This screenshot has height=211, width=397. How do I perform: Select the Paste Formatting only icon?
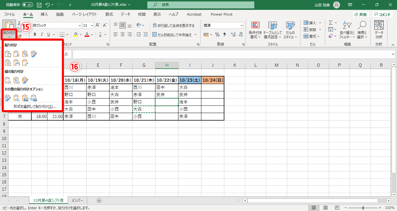pyautogui.click(x=8, y=98)
